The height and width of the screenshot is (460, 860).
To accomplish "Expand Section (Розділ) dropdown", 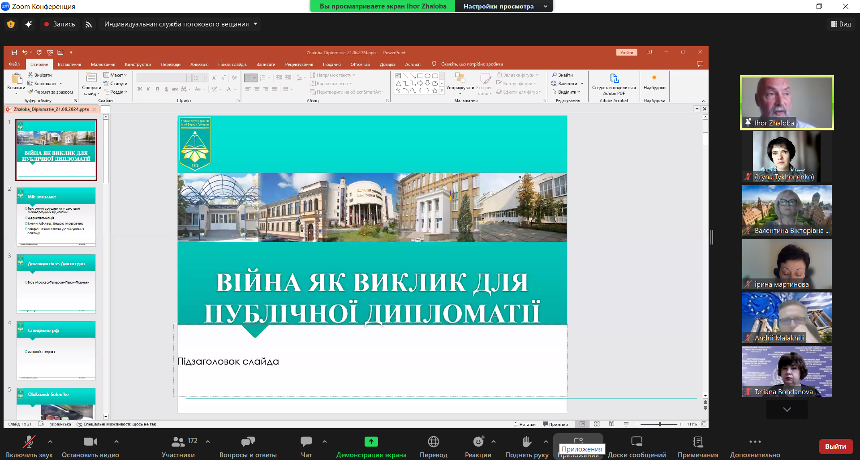I will pyautogui.click(x=116, y=92).
